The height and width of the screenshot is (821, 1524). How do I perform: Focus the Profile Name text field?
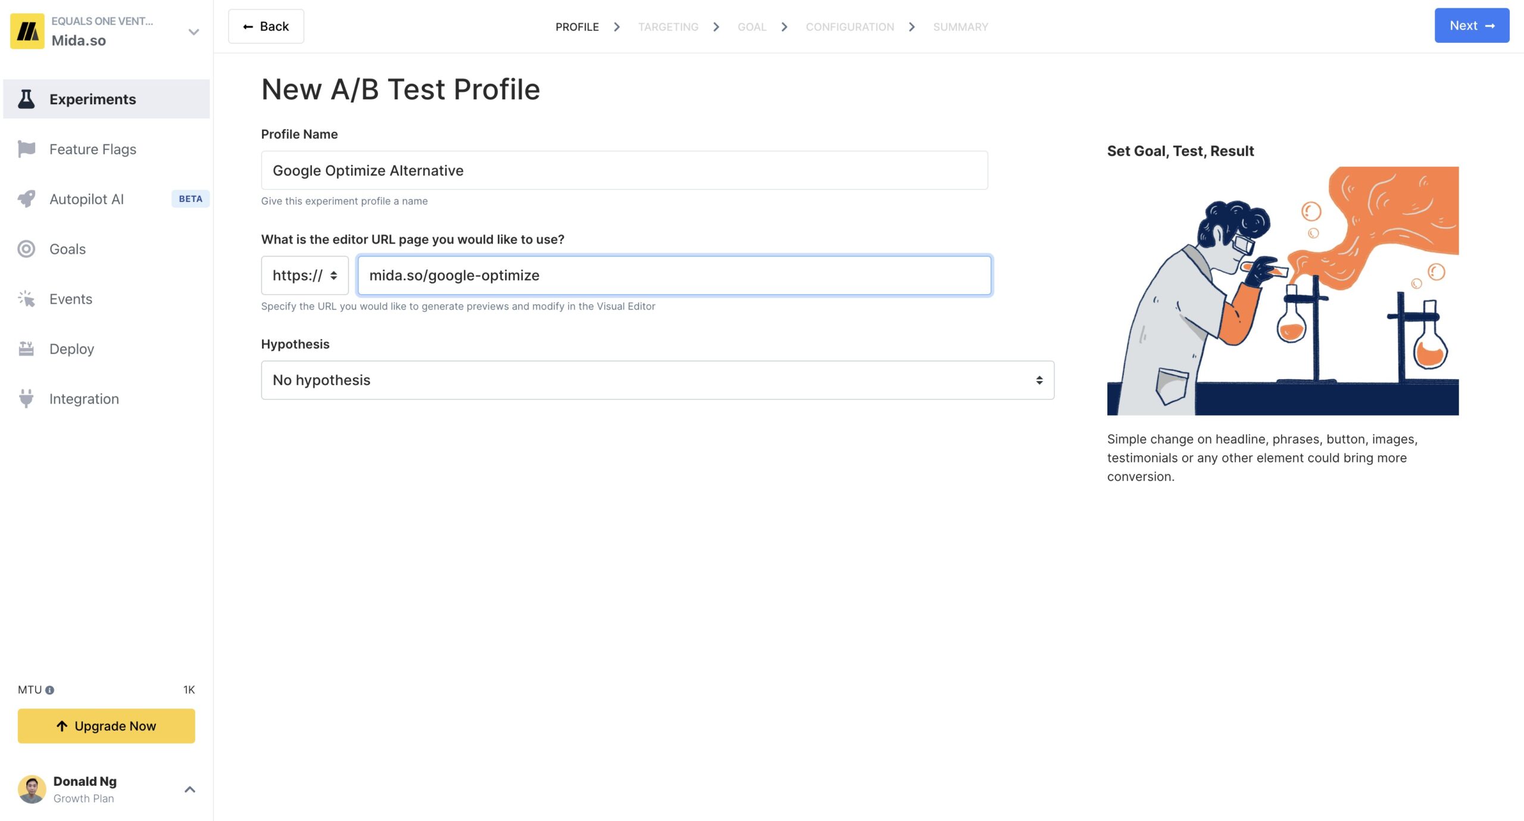tap(624, 170)
